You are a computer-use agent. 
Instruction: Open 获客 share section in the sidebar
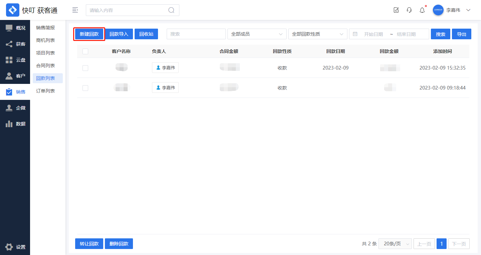click(x=15, y=44)
